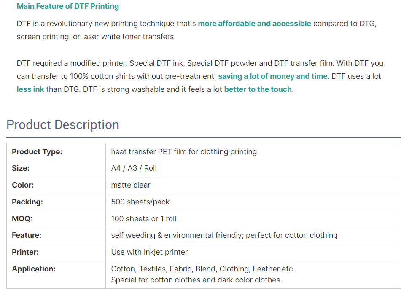
Task: Click the "matte clear" value
Action: 131,185
